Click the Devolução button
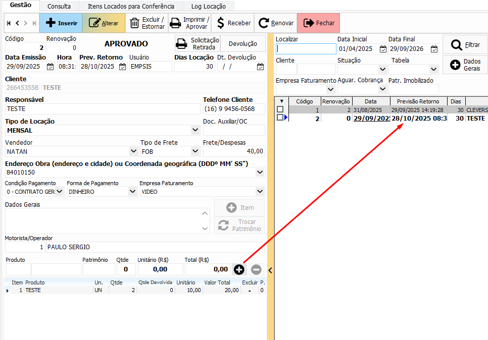This screenshot has height=340, width=488. 242,44
